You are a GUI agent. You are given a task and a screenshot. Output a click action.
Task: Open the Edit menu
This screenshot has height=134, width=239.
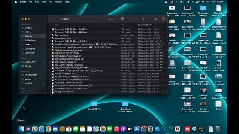37,2
